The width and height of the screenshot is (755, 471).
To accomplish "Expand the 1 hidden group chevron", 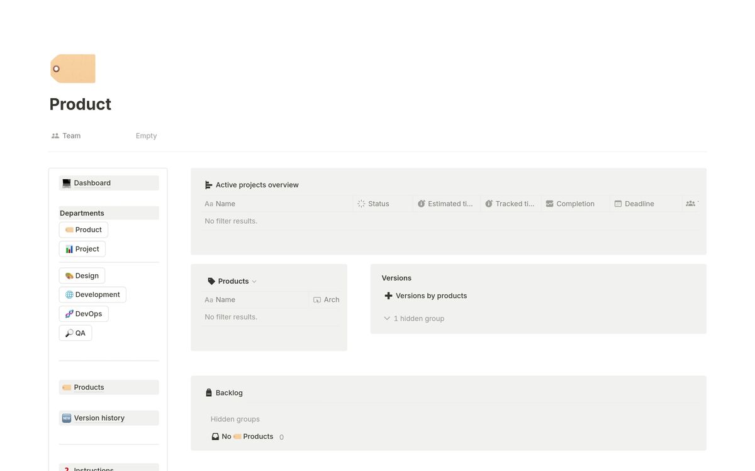I will 387,319.
